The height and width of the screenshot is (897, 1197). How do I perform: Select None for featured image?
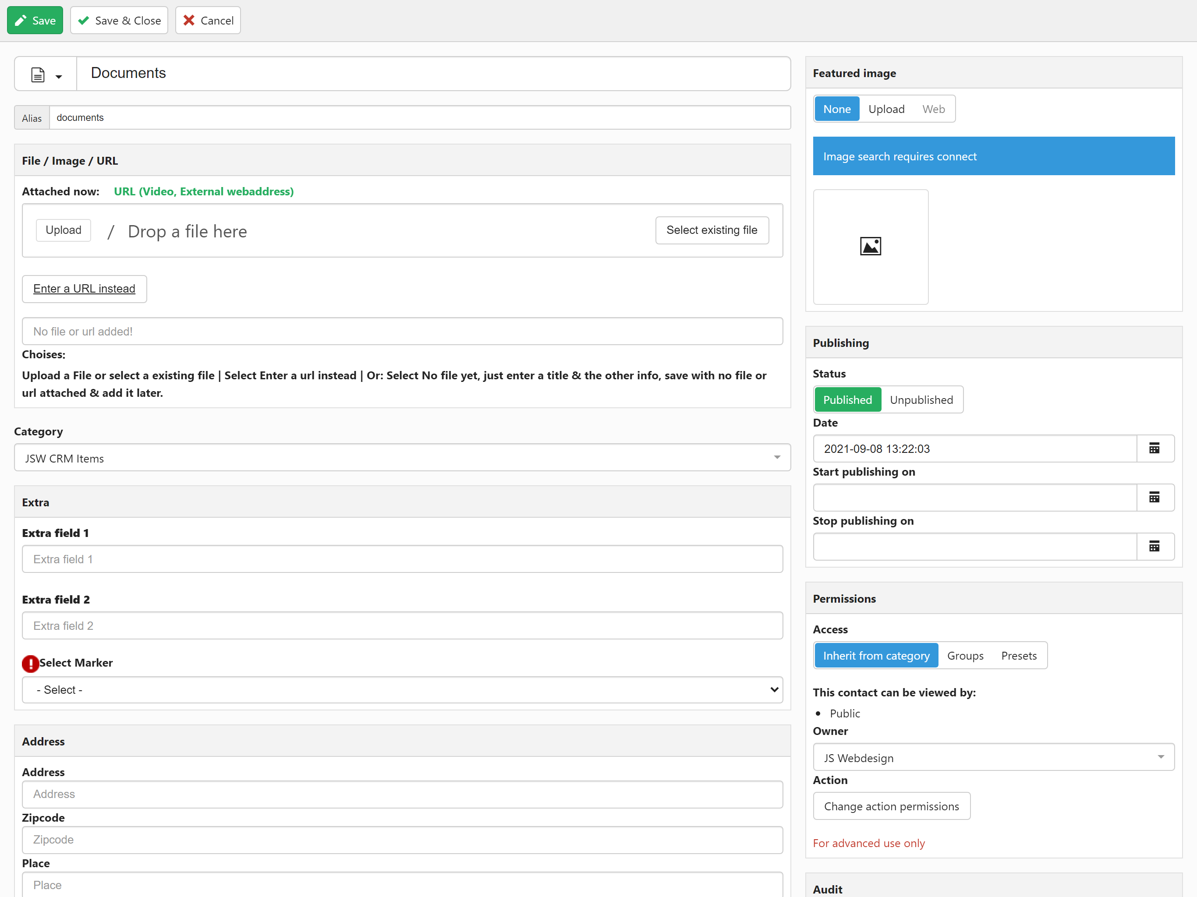coord(836,109)
